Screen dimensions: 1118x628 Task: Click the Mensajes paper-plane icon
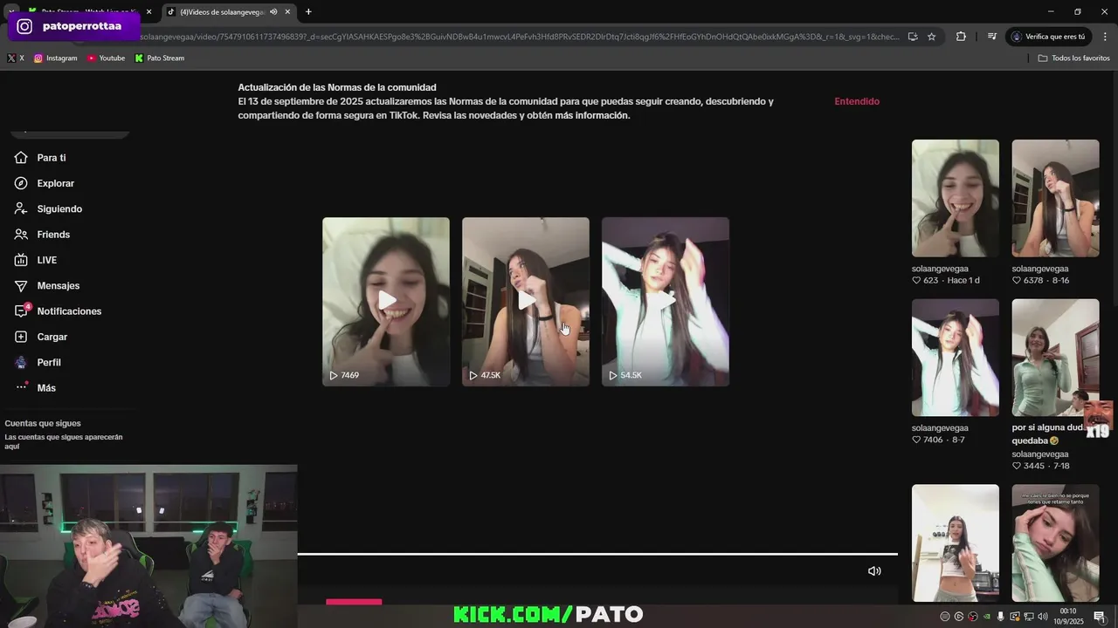(21, 285)
